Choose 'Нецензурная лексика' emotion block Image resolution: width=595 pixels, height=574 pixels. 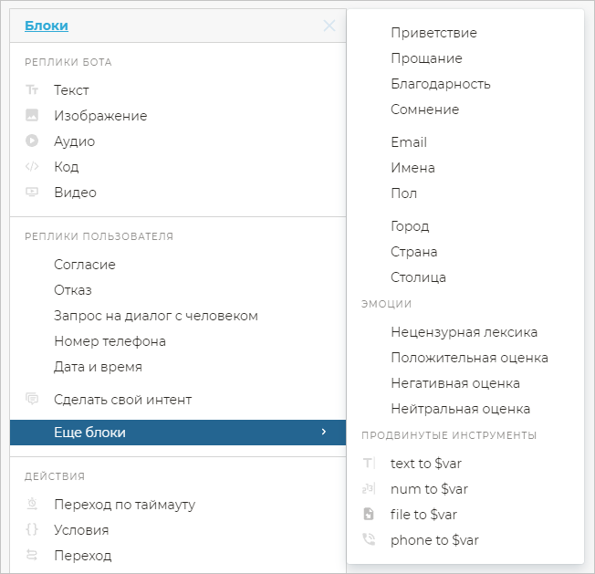[464, 332]
